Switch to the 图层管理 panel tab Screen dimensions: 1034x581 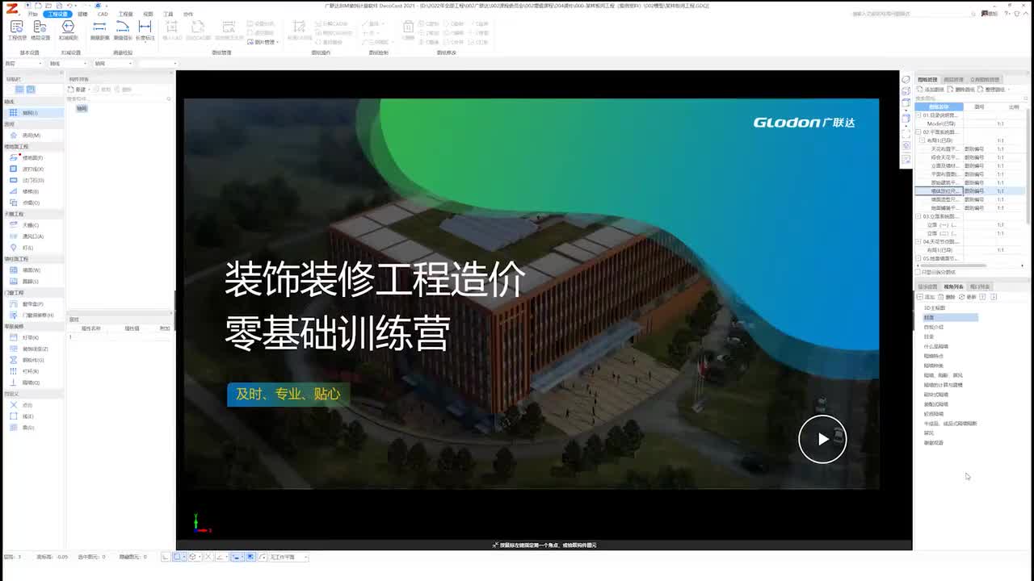tap(953, 80)
